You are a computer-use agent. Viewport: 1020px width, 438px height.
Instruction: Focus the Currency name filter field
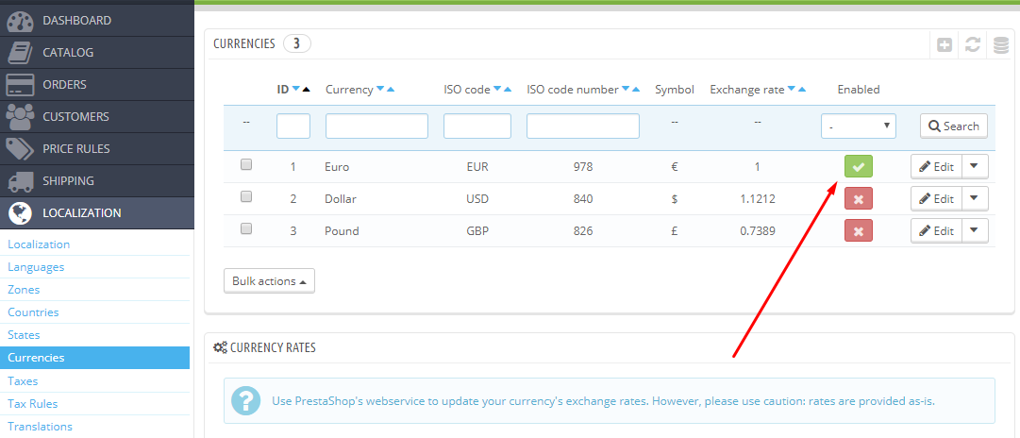(376, 126)
